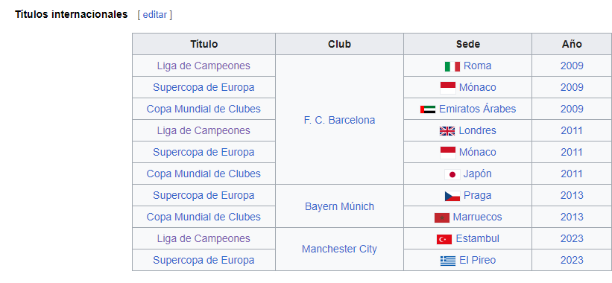Click the Turkey flag next to Estambul
The height and width of the screenshot is (283, 612).
click(x=444, y=239)
